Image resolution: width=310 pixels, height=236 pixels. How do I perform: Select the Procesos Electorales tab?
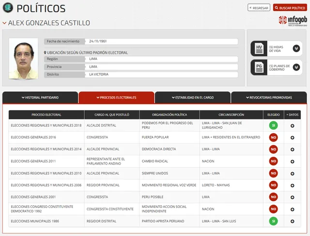point(116,98)
